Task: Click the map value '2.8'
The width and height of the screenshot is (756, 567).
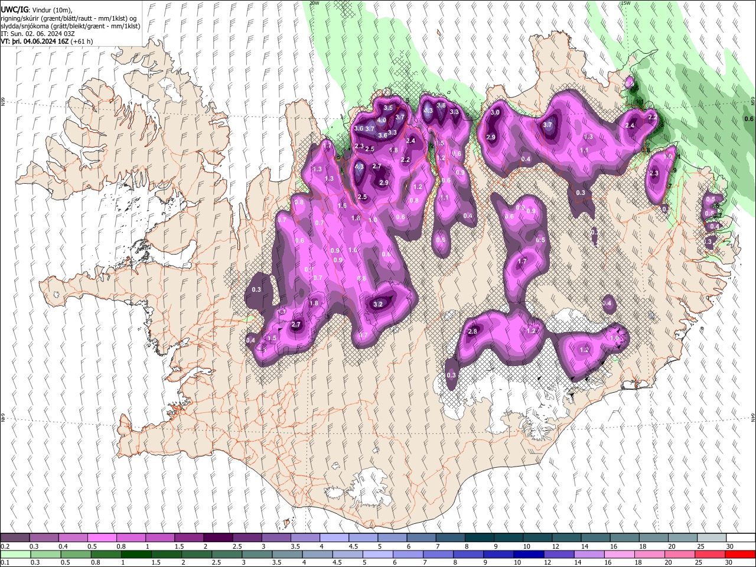Action: click(472, 332)
